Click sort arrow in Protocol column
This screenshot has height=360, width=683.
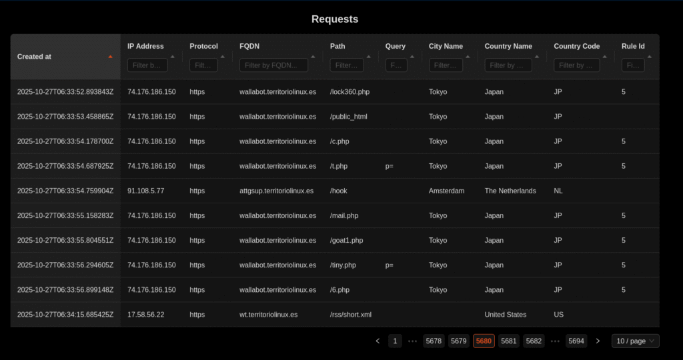(x=223, y=57)
